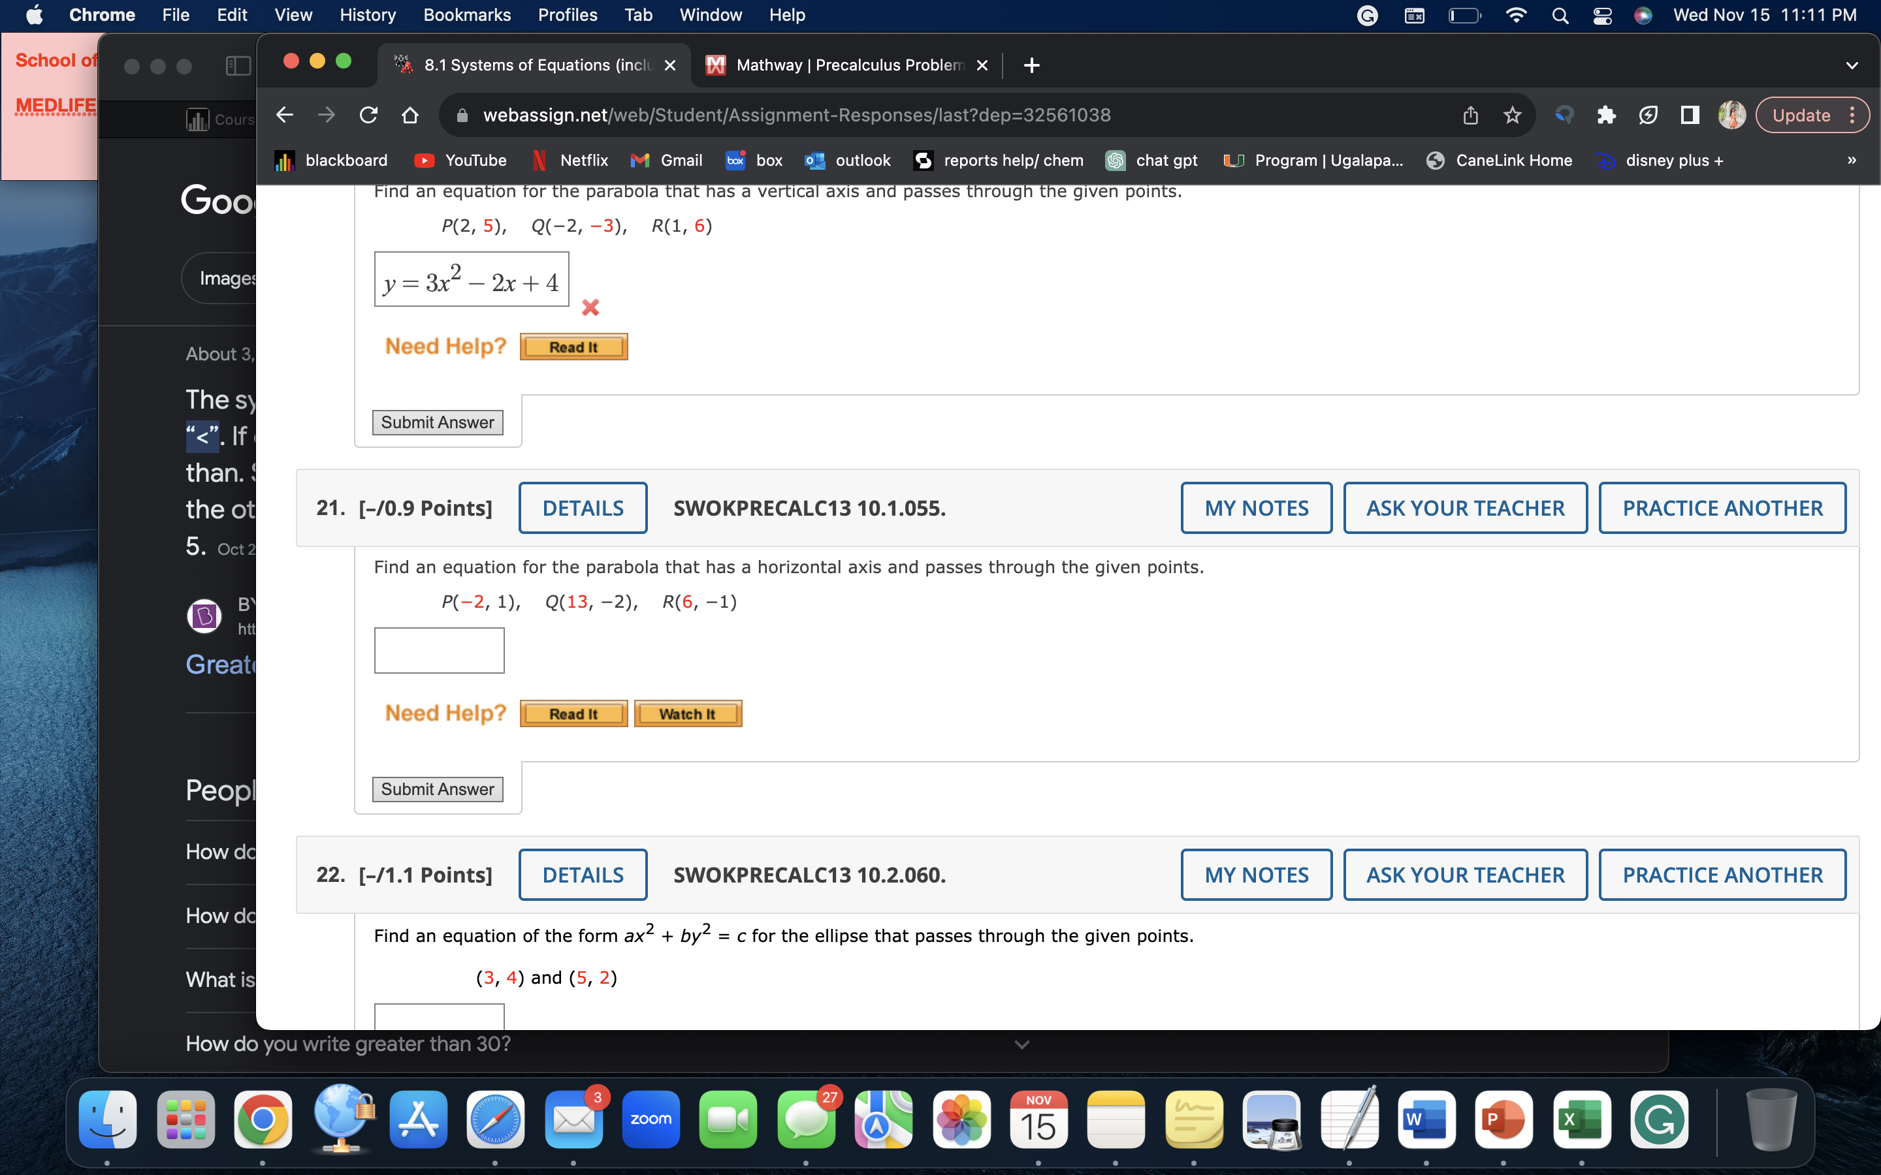
Task: Bookmark this page with star icon
Action: tap(1512, 115)
